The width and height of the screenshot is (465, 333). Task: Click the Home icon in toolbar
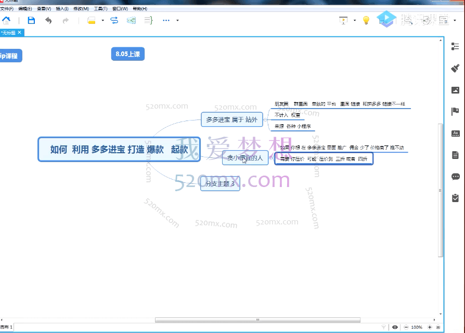click(6, 20)
